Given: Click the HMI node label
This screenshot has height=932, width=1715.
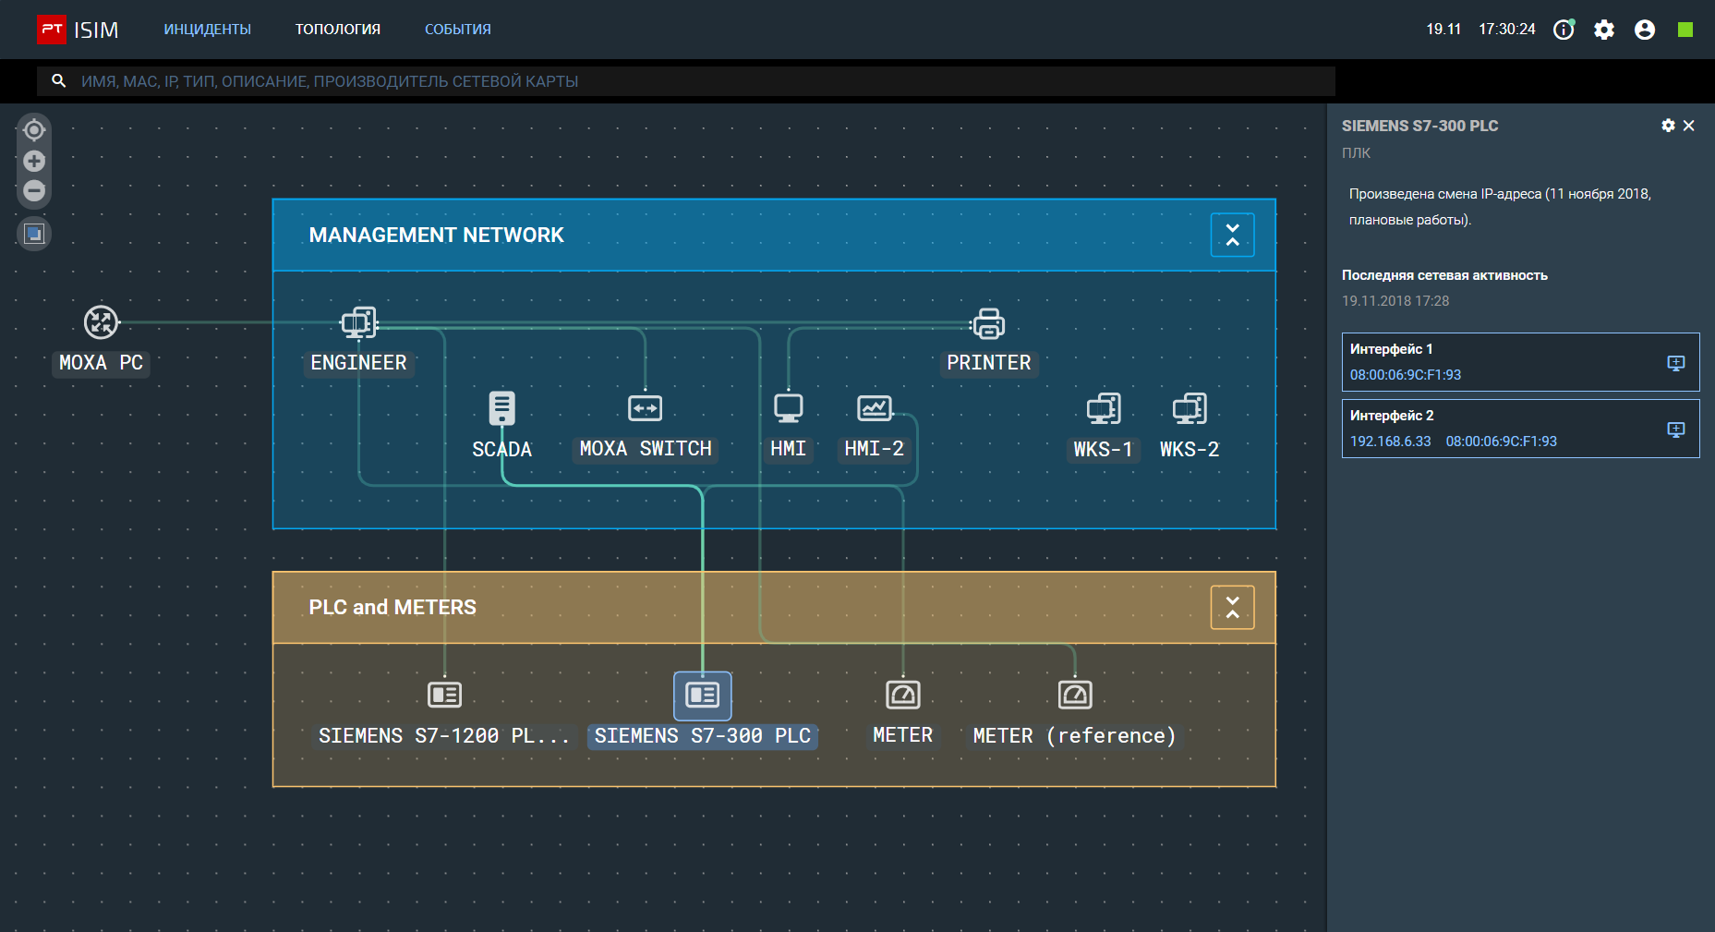Looking at the screenshot, I should pyautogui.click(x=789, y=449).
